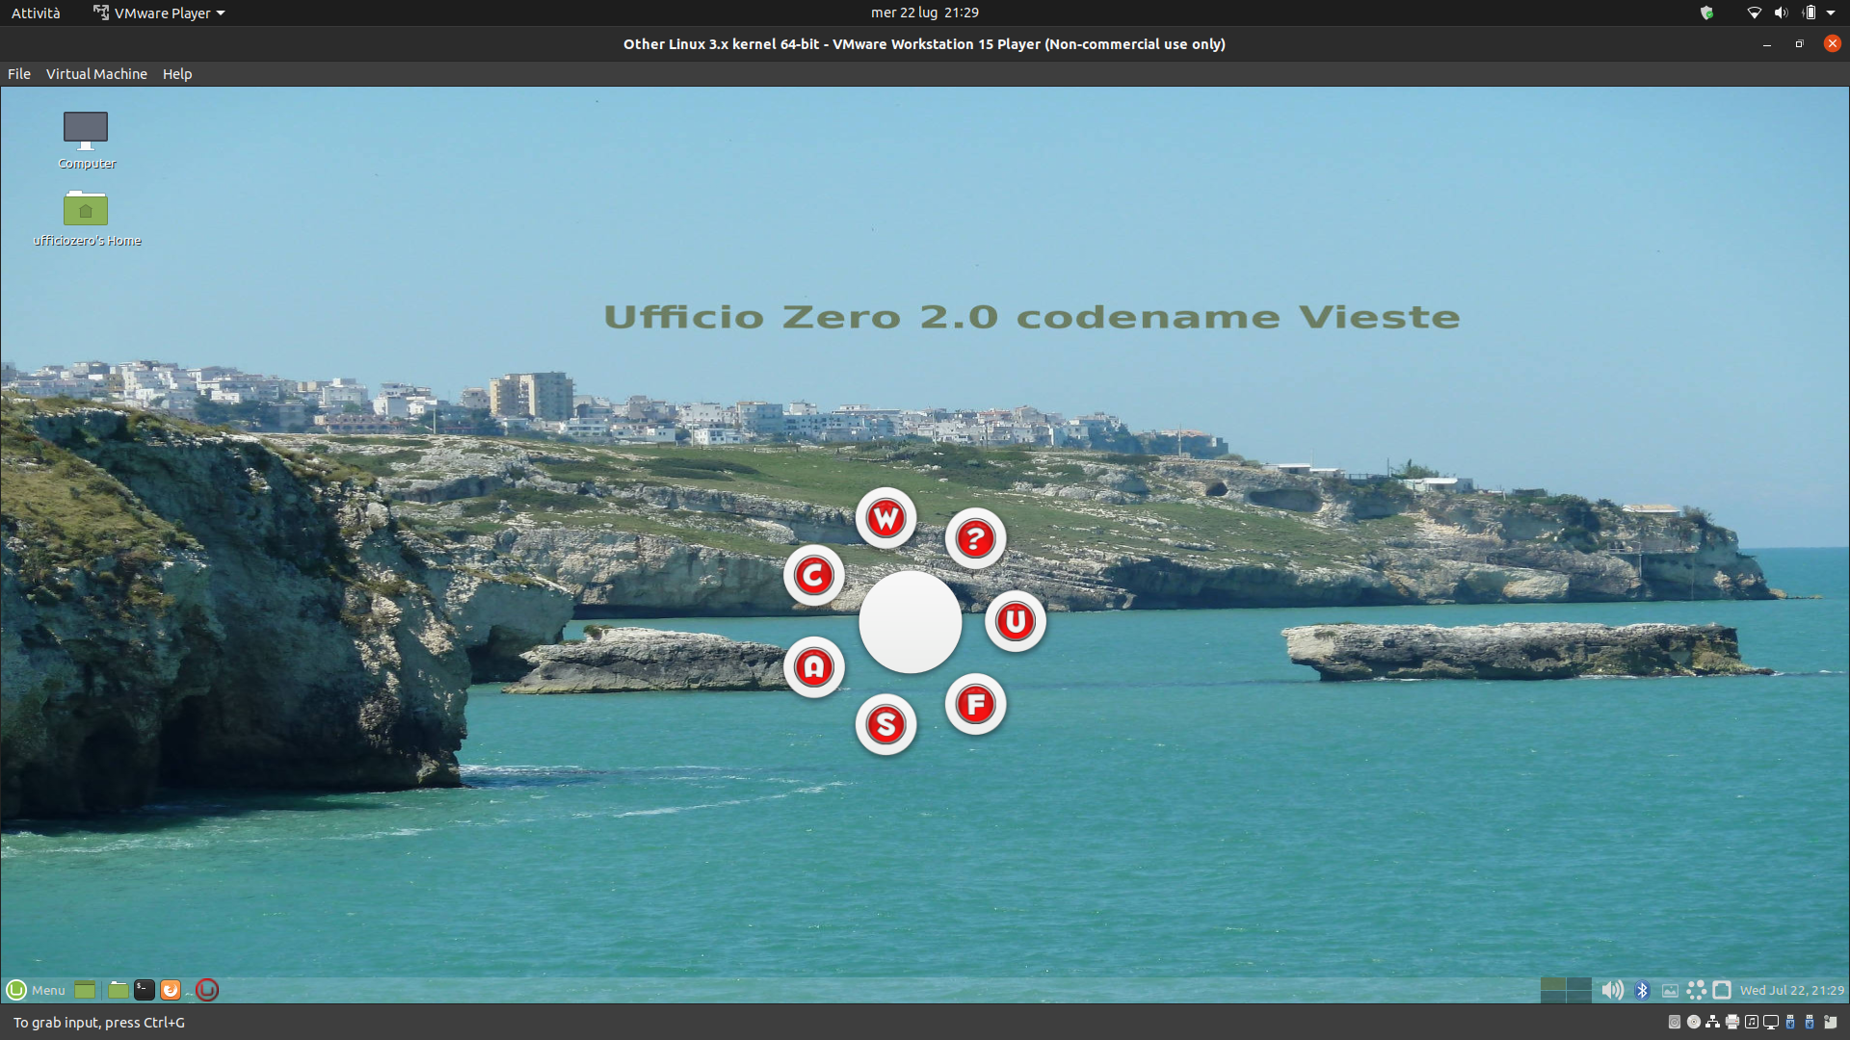Click the A circular launcher icon

pyautogui.click(x=814, y=667)
